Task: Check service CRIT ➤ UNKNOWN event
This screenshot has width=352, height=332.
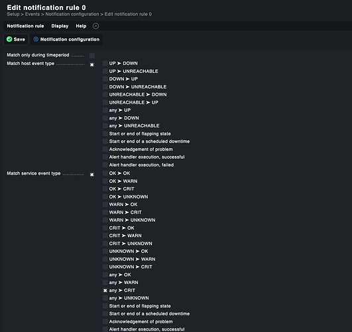Action: pyautogui.click(x=105, y=244)
